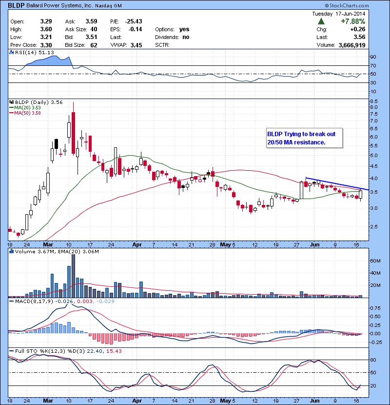Click the candlestick icon beside BLDP (Daily)
390x405 pixels.
tap(11, 102)
